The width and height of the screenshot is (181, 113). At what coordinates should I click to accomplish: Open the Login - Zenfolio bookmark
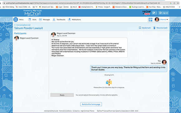pos(62,7)
